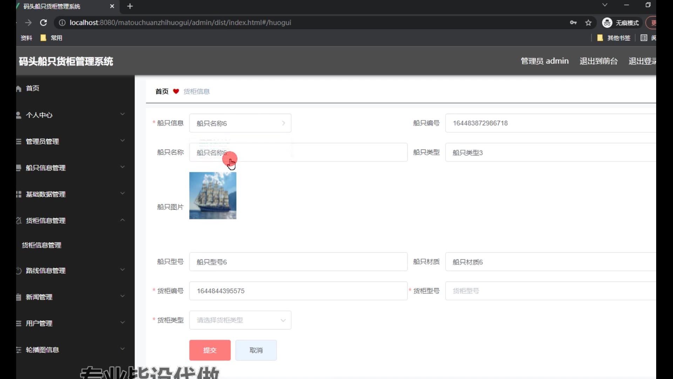Open a new browser tab with plus
Image resolution: width=673 pixels, height=379 pixels.
[x=130, y=6]
